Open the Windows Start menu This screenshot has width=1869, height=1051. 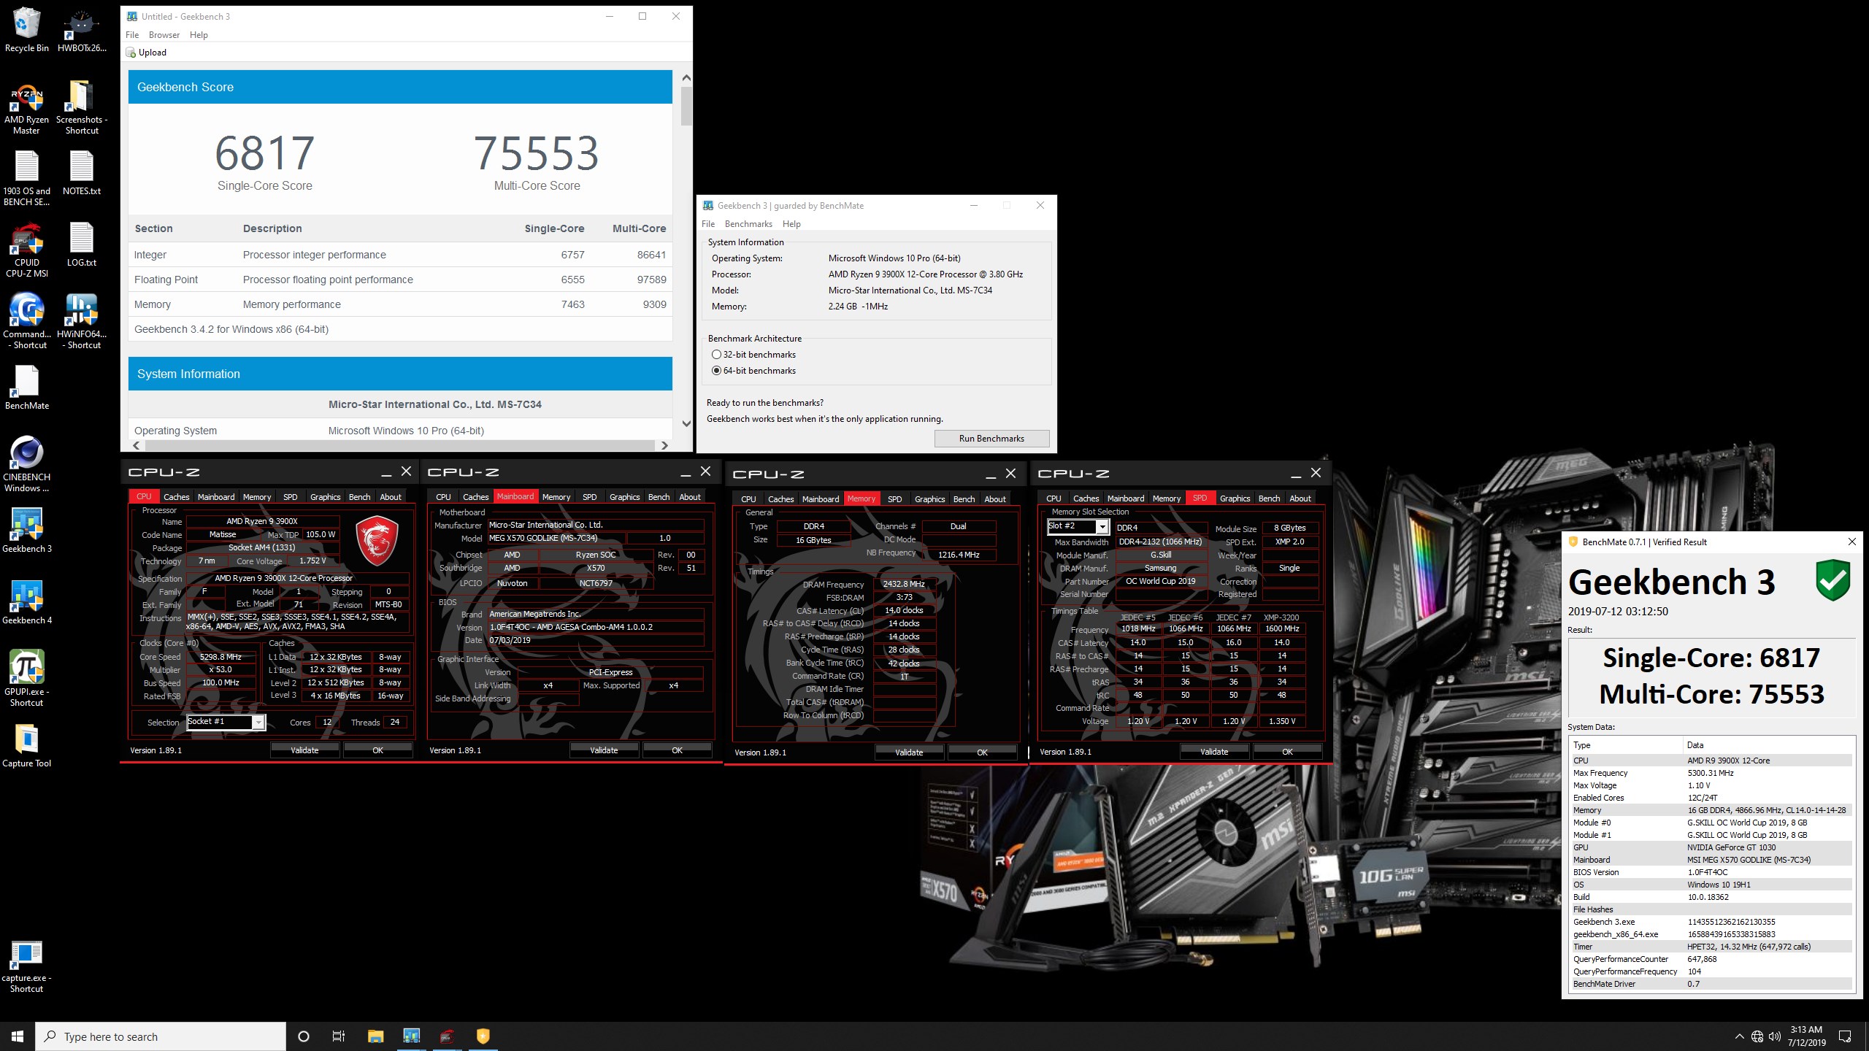(x=18, y=1036)
